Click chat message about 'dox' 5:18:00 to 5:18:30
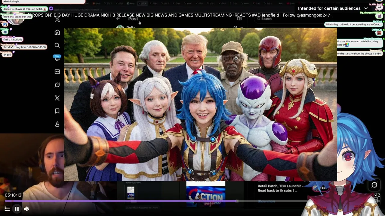385x216 pixels. pos(24,47)
